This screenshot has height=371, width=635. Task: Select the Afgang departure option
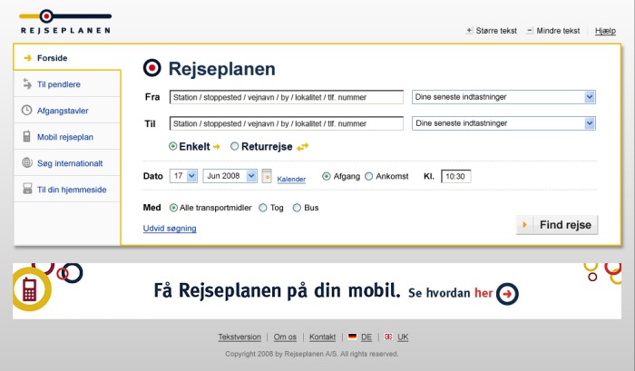tap(327, 176)
